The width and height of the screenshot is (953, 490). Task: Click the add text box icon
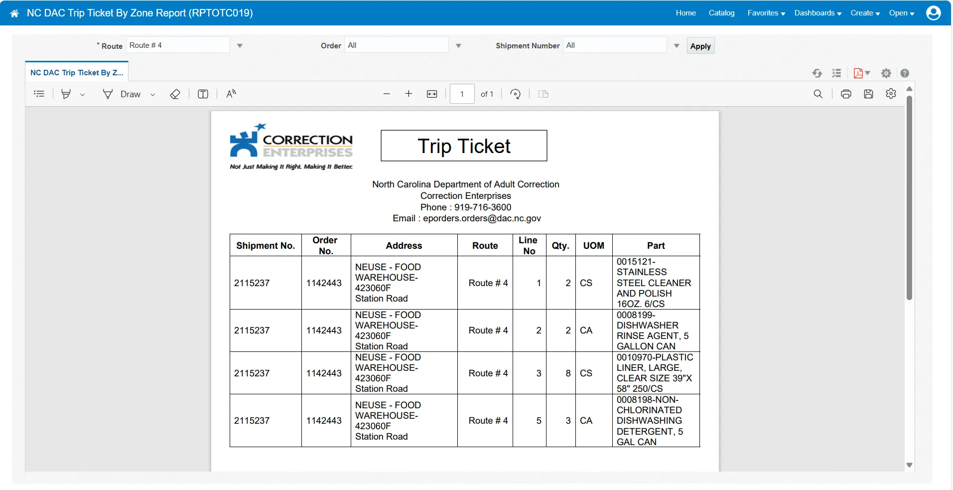pos(203,94)
